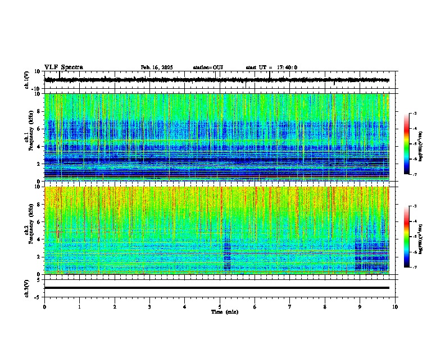This screenshot has width=445, height=344.
Task: Click the ch.1 color bar '-3' label
Action: 415,113
